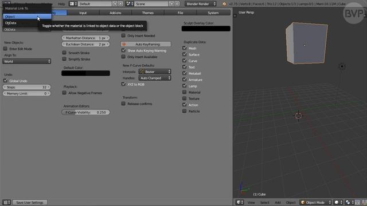
Task: Edit the Default screen layout name field
Action: tap(95, 4)
